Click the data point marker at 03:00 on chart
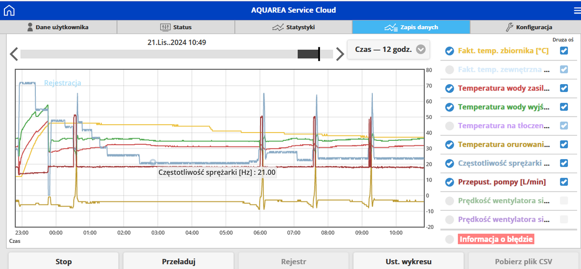The image size is (581, 269). 153,163
